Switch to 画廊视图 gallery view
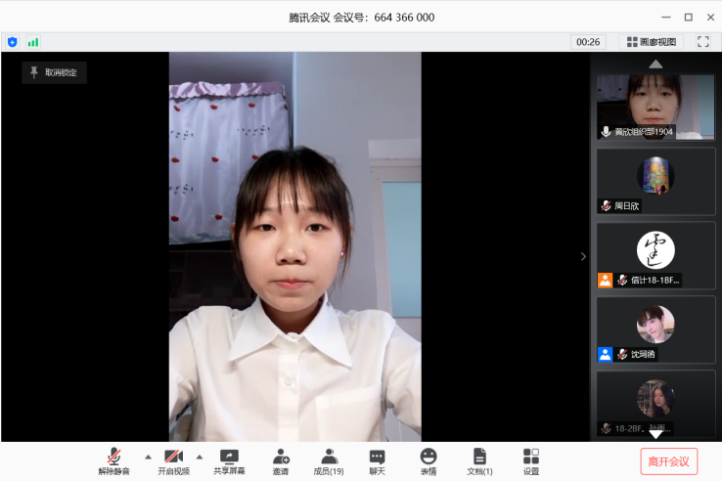This screenshot has height=481, width=722. pos(652,42)
